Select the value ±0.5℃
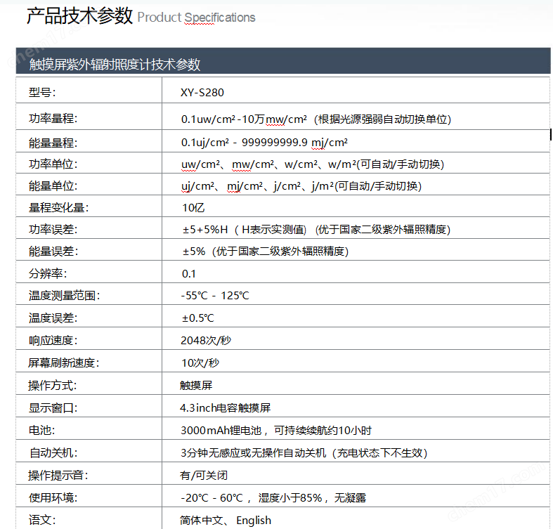 coord(198,318)
